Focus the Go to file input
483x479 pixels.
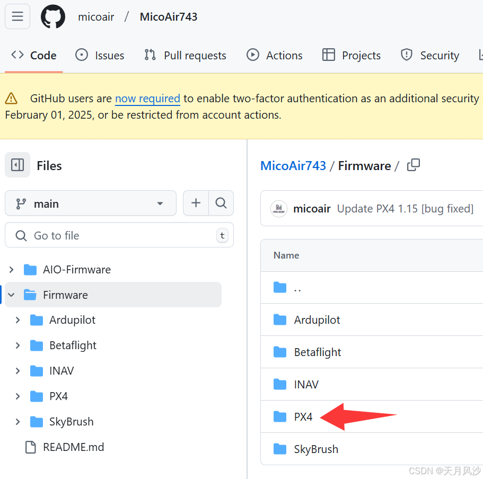click(119, 235)
